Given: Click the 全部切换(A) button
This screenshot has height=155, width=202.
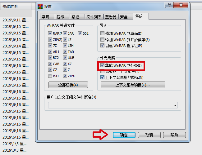Looking at the screenshot, I should (68, 85).
